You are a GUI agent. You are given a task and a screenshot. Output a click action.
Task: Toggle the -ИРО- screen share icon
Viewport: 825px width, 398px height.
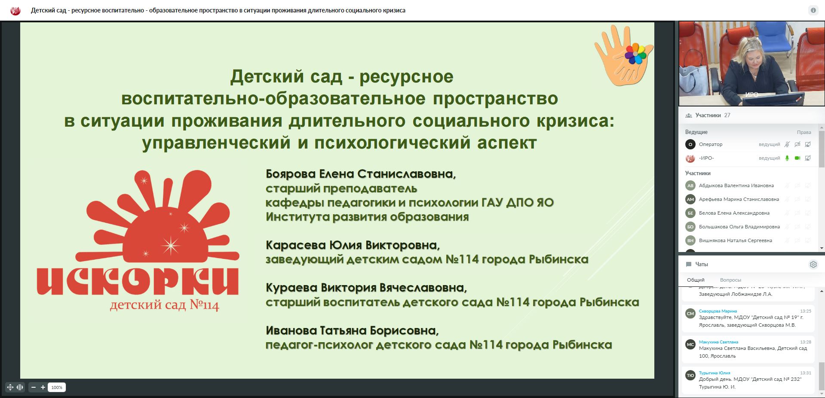pos(808,158)
